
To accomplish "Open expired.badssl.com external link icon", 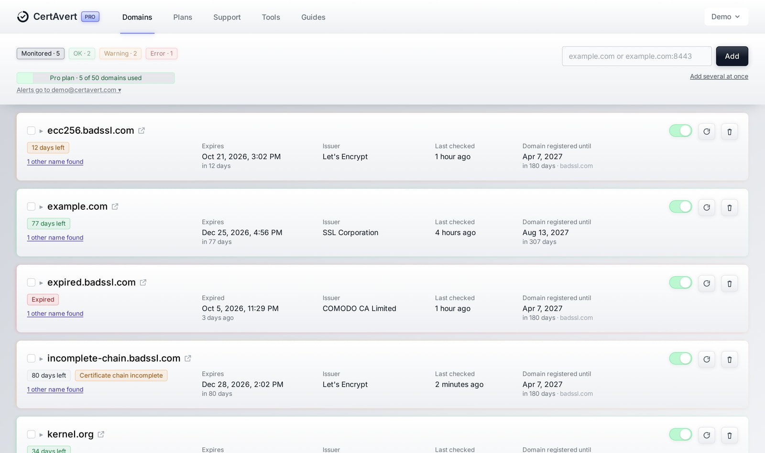I will click(x=143, y=282).
